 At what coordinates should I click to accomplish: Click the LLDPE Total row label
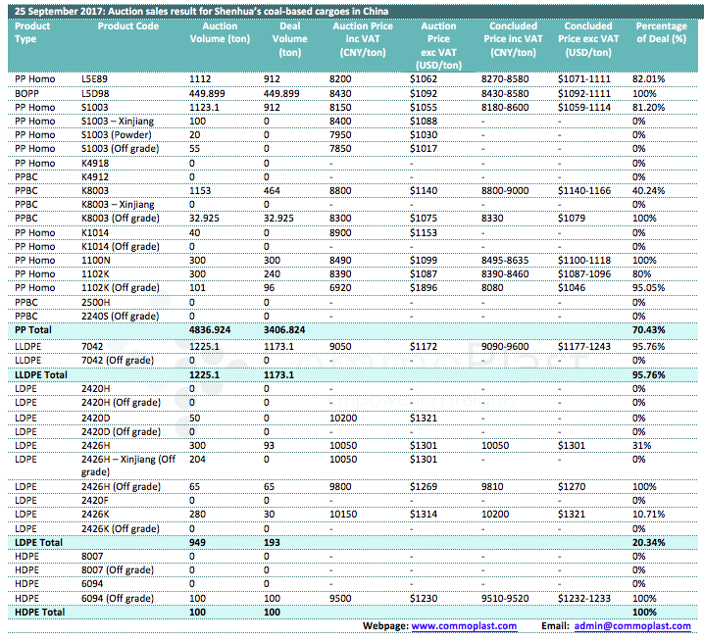pos(40,374)
